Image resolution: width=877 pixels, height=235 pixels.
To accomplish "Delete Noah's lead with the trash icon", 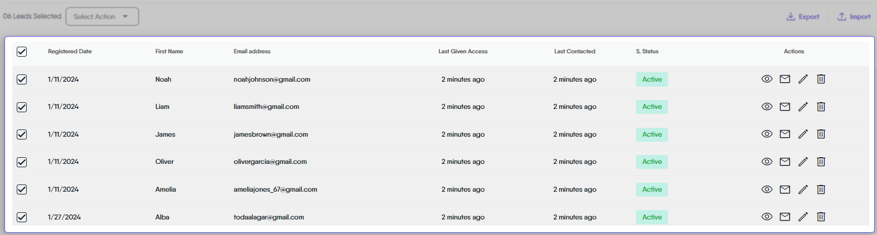I will [x=821, y=79].
